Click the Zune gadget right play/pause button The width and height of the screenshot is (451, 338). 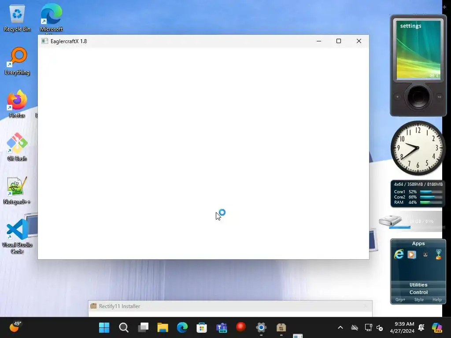[x=439, y=97]
